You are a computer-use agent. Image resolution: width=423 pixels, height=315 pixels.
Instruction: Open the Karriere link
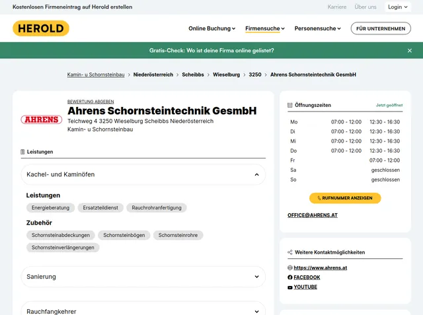click(x=337, y=7)
